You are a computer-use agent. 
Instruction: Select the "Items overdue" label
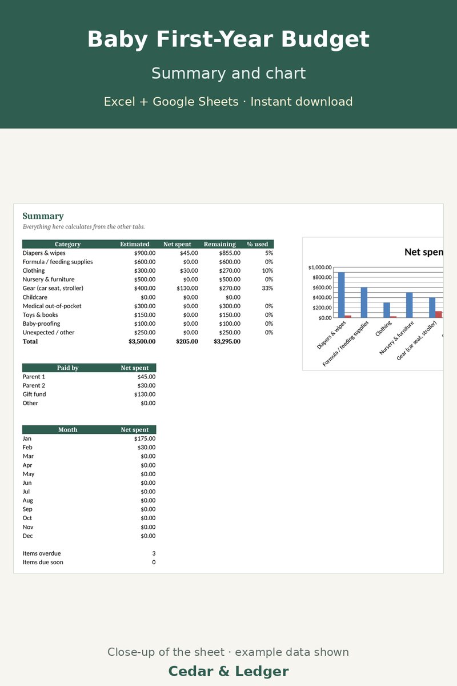coord(42,553)
